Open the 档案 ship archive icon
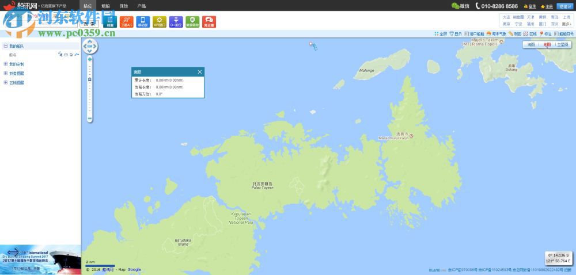 tap(110, 22)
